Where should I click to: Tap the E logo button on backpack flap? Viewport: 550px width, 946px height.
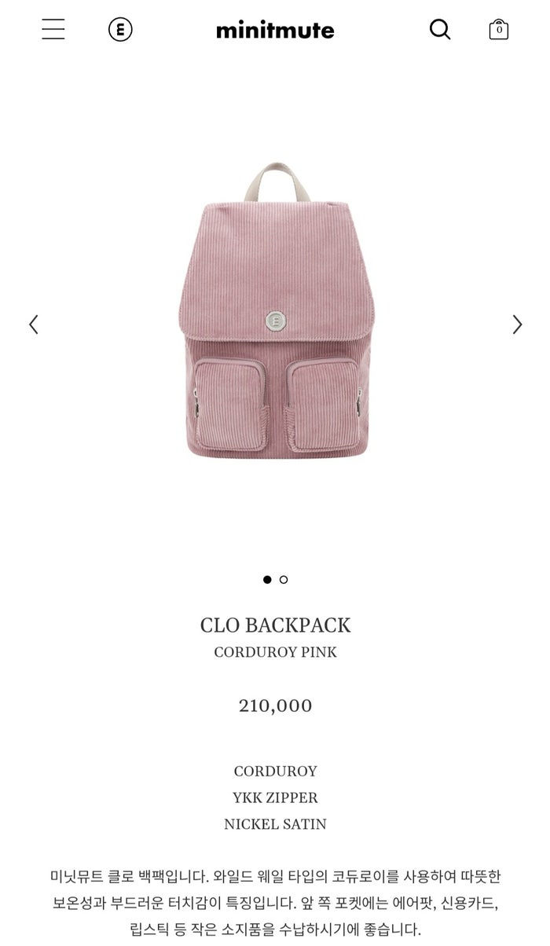[274, 319]
